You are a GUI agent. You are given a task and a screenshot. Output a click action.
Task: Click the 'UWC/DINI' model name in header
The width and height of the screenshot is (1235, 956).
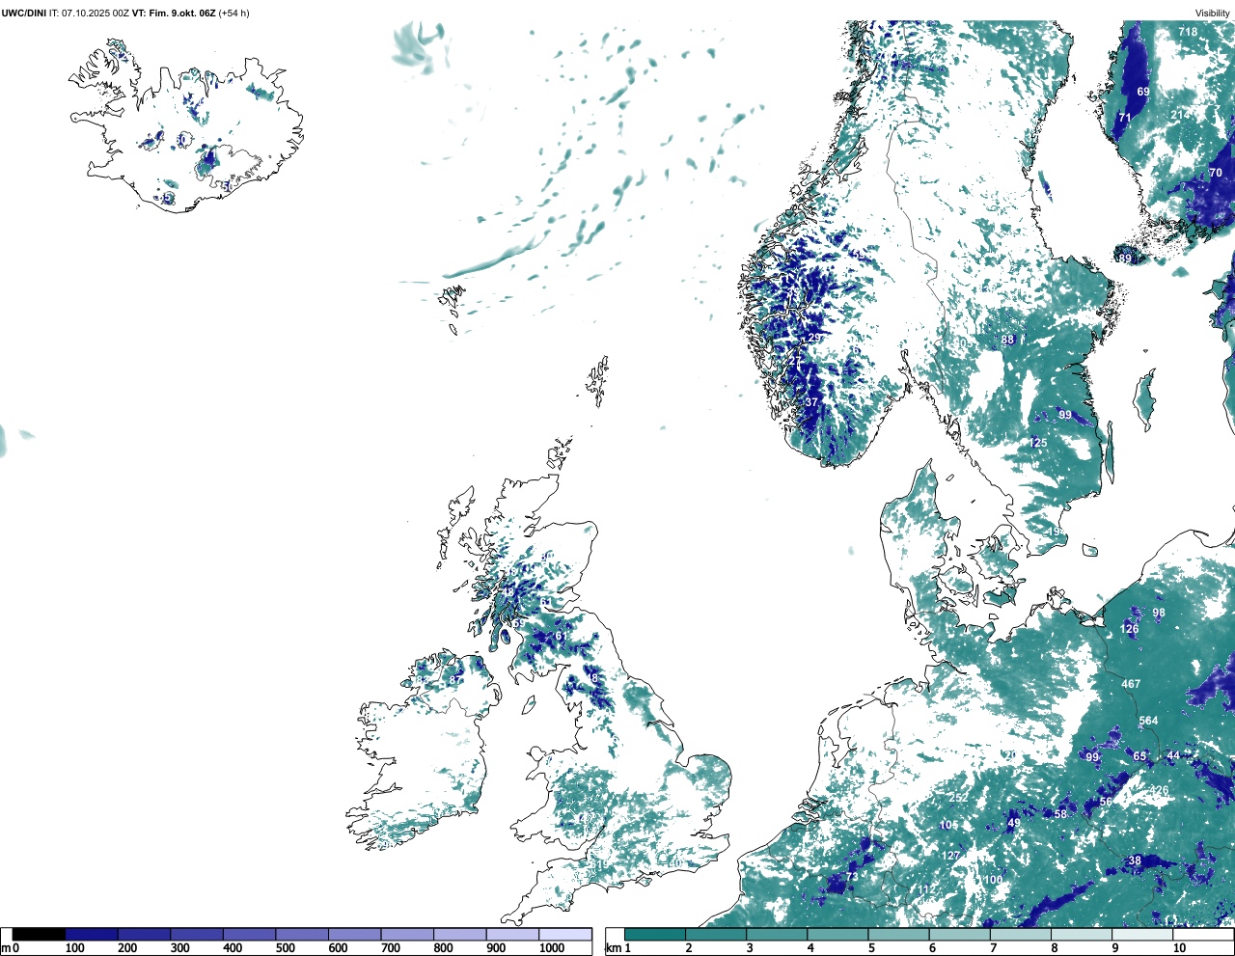point(24,14)
